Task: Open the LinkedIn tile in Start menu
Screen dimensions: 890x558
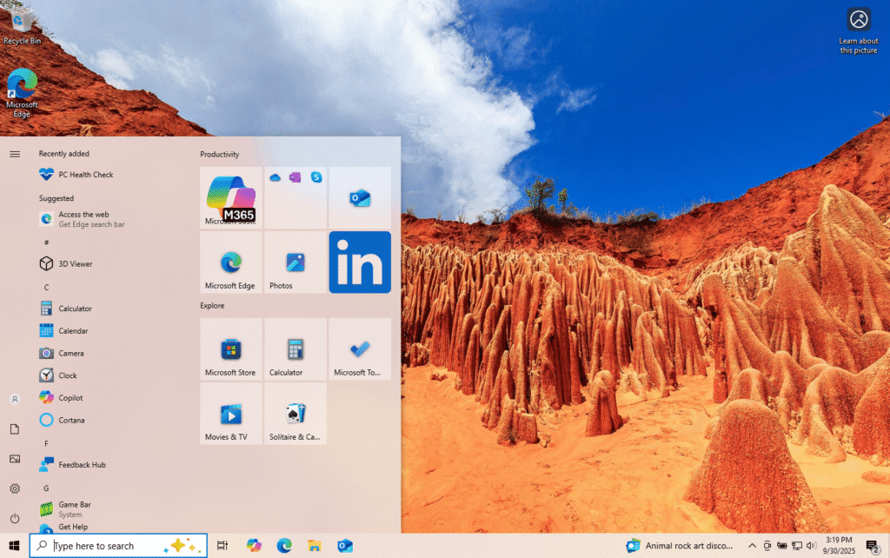Action: pyautogui.click(x=359, y=262)
